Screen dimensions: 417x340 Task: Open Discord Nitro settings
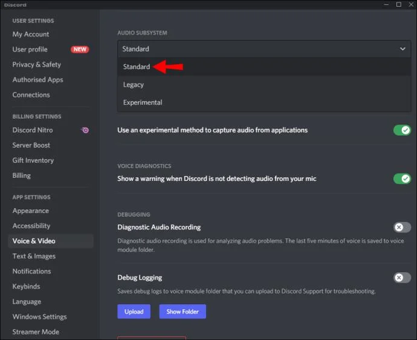tap(33, 130)
